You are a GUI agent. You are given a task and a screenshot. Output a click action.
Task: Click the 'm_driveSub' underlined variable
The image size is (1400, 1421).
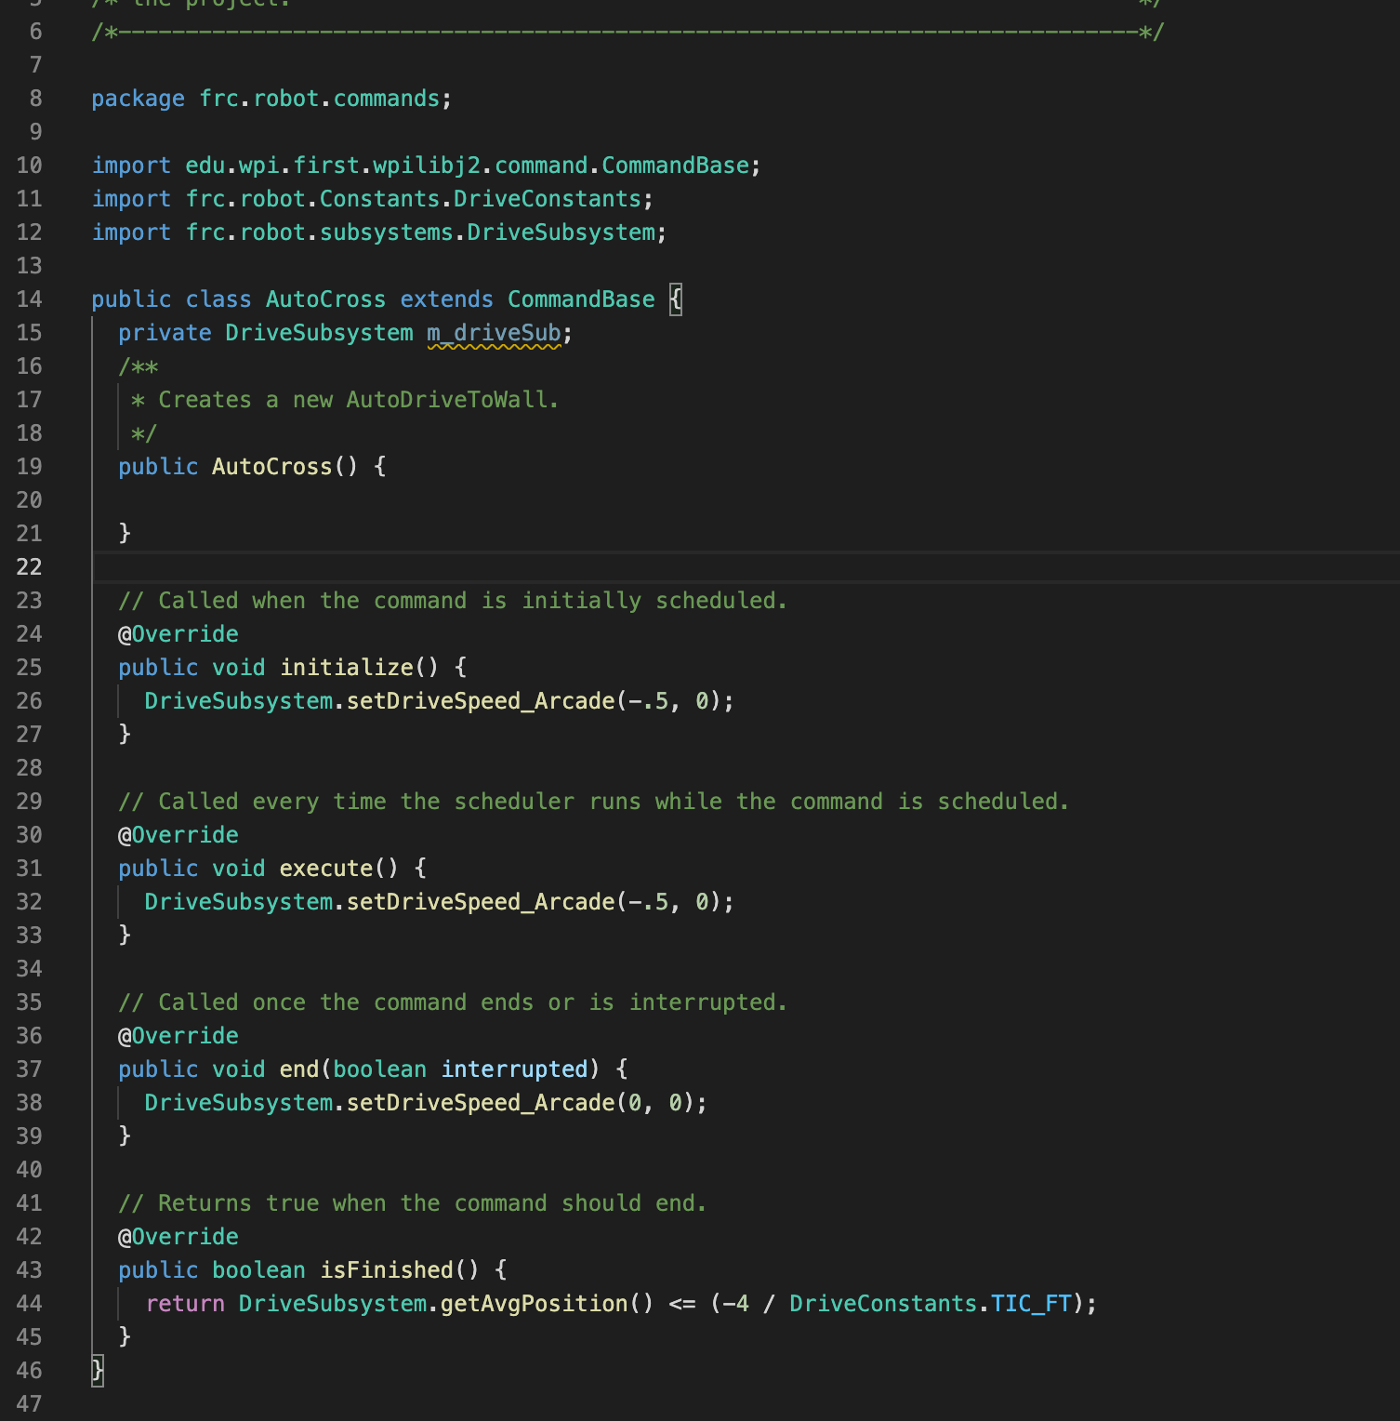(x=494, y=333)
